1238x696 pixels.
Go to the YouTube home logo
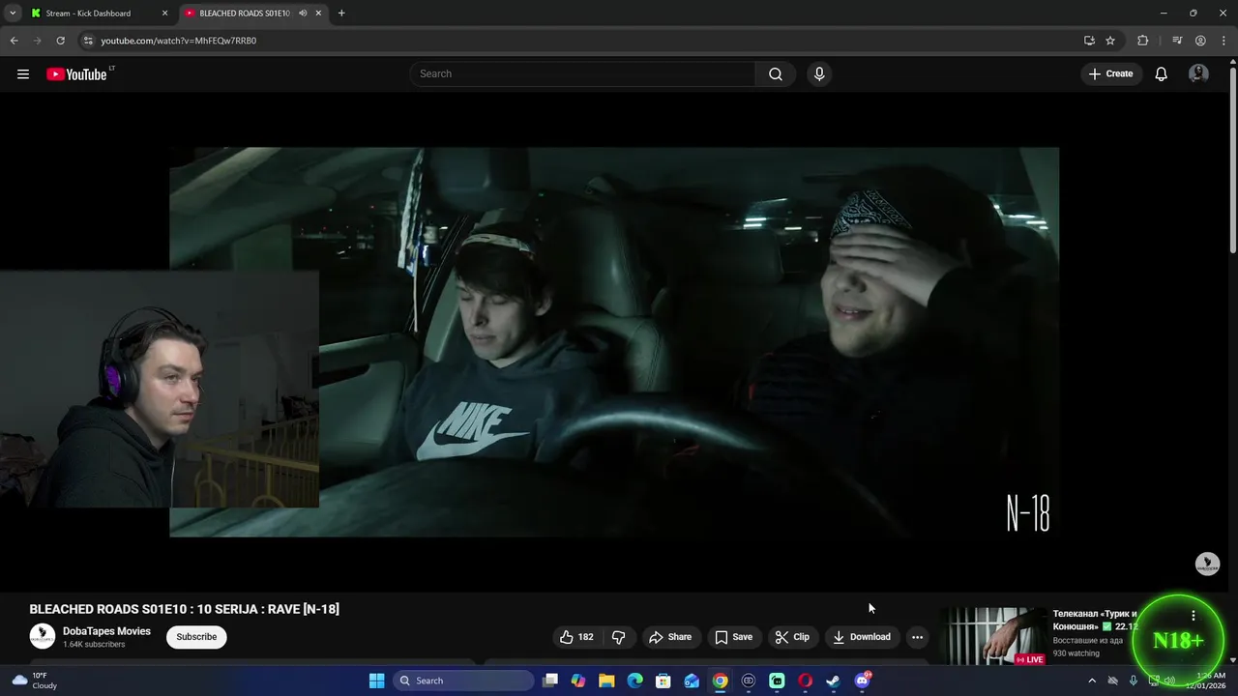[x=76, y=74]
